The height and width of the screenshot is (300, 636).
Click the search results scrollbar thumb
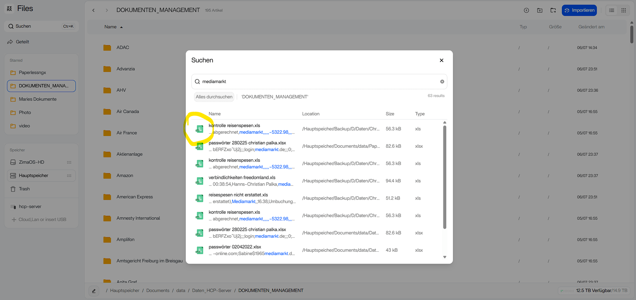pos(444,177)
